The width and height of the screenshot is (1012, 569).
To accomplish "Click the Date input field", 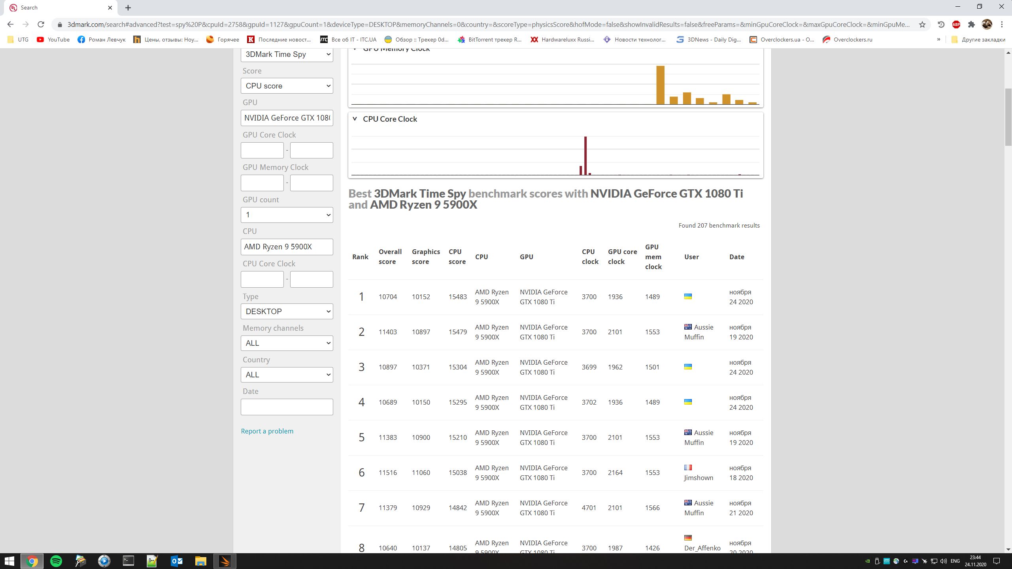I will [x=287, y=407].
